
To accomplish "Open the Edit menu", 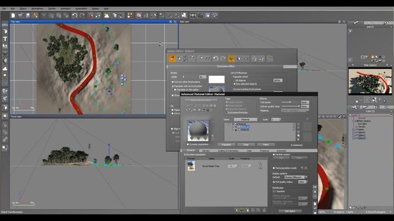I will pyautogui.click(x=13, y=9).
